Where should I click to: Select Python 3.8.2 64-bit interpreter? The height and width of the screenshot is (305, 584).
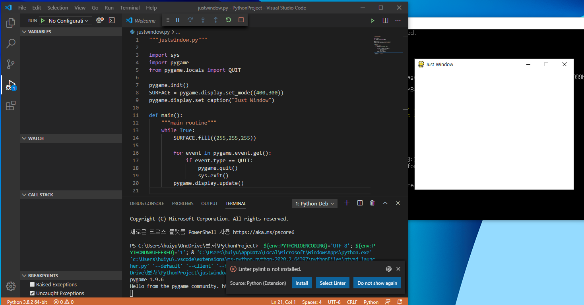(x=27, y=302)
